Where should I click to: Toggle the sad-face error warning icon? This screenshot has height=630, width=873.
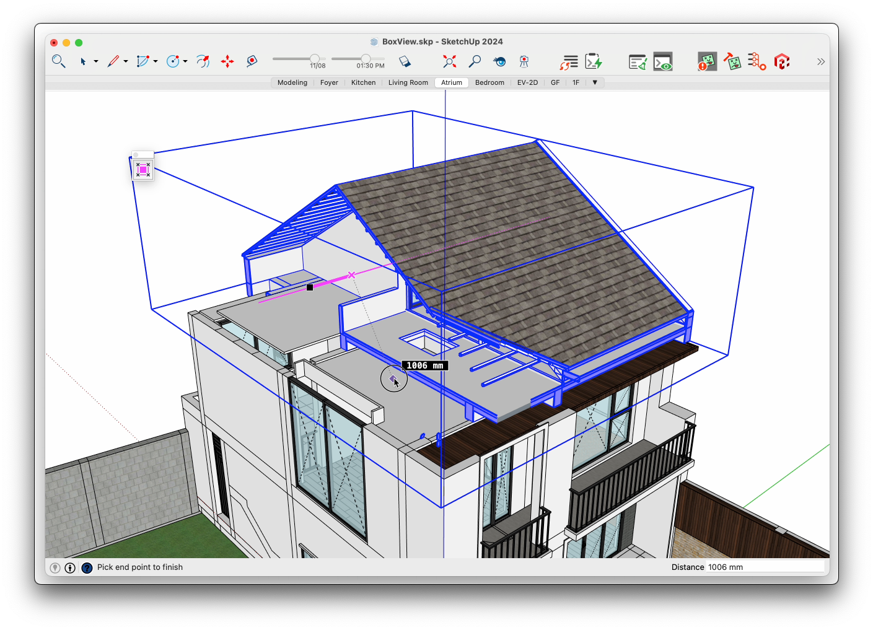click(x=707, y=61)
